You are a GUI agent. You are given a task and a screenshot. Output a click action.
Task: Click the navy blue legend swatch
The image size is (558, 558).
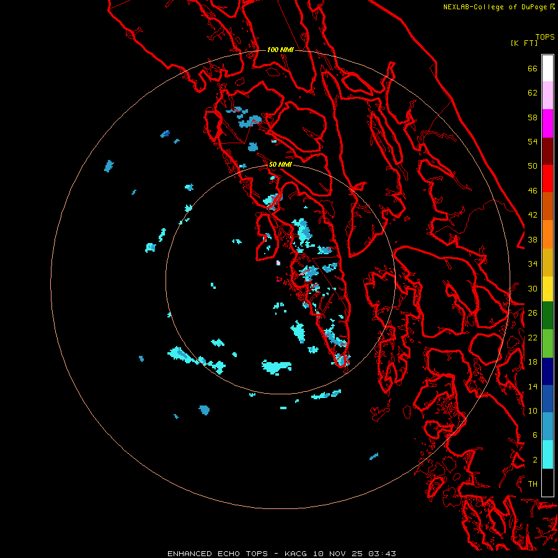pyautogui.click(x=547, y=371)
